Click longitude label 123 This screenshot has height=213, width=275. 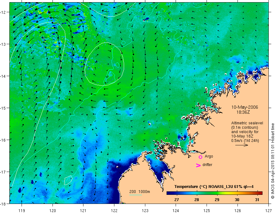coord(145,210)
